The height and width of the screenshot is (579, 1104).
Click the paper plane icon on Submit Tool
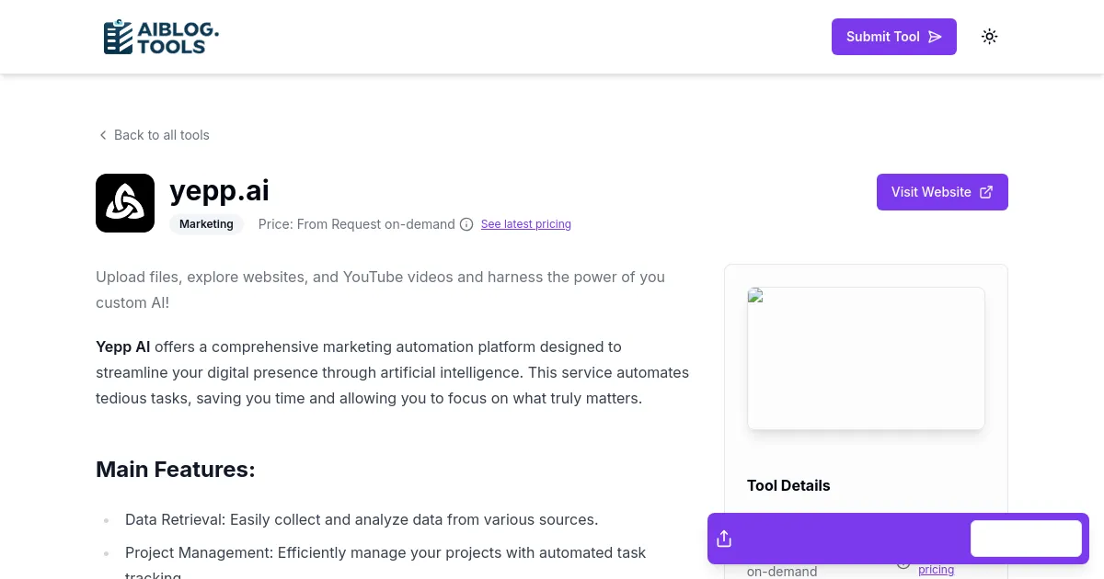935,37
